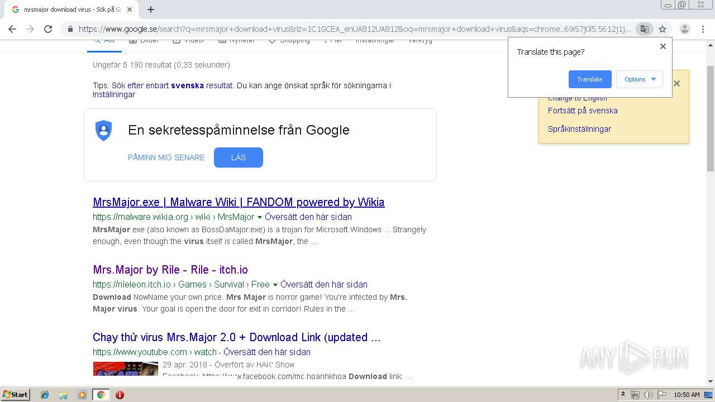Click the privacy shield icon
The width and height of the screenshot is (715, 402).
click(104, 130)
